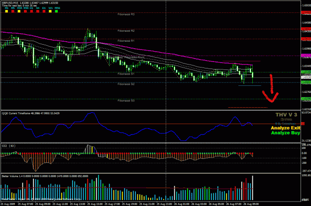Select the Fibonacci S1 level label
Screen dimensions: 311x206
tap(126, 74)
